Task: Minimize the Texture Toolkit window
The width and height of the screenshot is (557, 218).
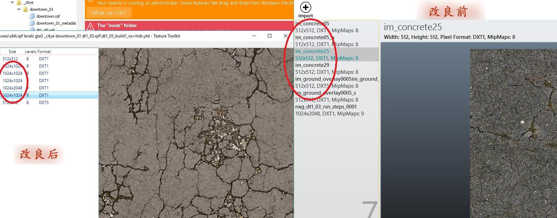Action: point(254,36)
